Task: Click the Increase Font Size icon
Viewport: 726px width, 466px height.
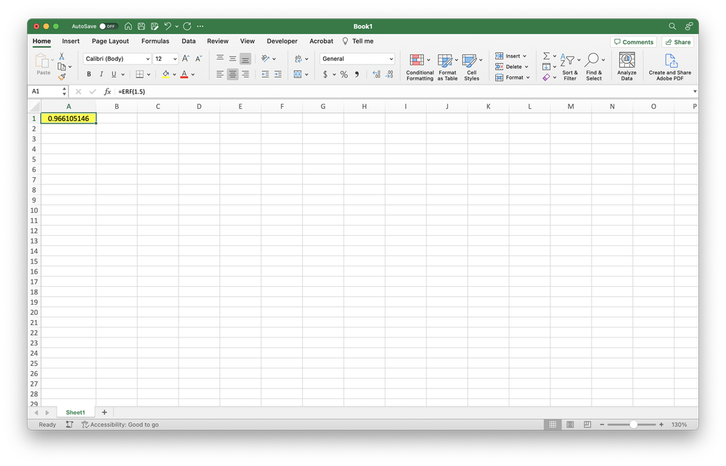Action: [186, 59]
